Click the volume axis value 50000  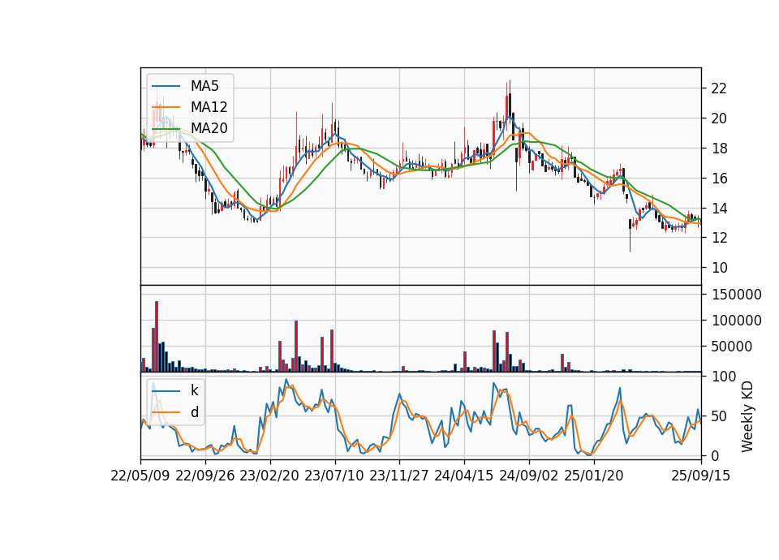[x=732, y=347]
